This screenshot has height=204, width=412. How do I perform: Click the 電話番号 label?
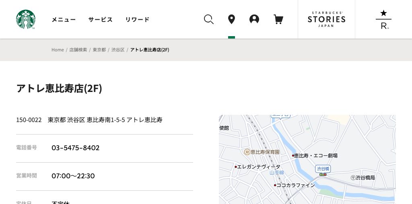click(27, 148)
